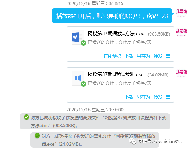Select the 网授第37期课程...放器.exe file name
Image resolution: width=188 pixels, height=150 pixels.
(116, 74)
